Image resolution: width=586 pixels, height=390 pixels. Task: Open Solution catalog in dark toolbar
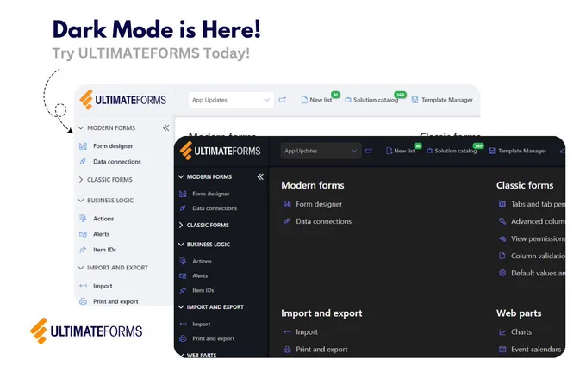pos(452,151)
